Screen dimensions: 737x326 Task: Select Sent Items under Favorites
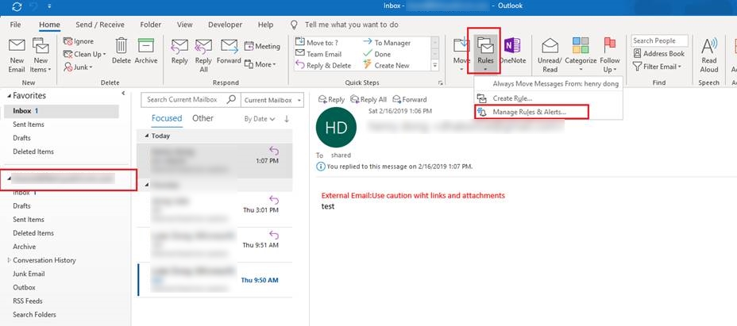[x=29, y=125]
